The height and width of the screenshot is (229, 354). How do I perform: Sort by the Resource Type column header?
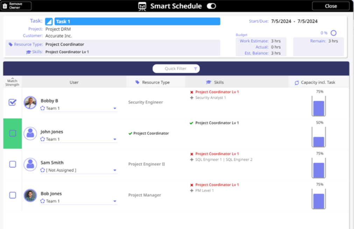(156, 83)
